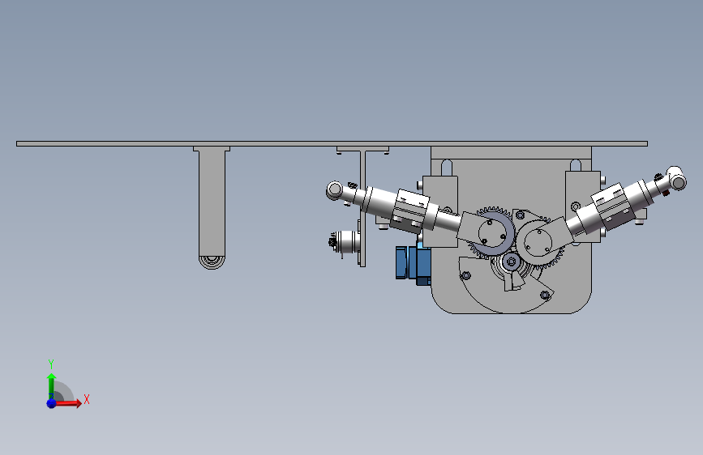Click the blue origin ball of the triad
This screenshot has height=455, width=703.
51,403
